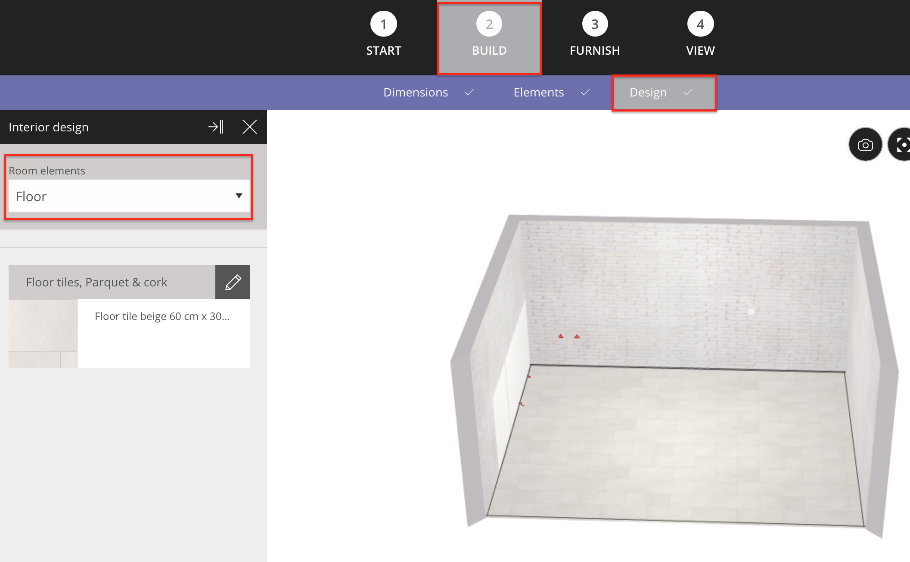The width and height of the screenshot is (910, 562).
Task: Expand Floor tiles, Parquet & cork section
Action: pyautogui.click(x=112, y=282)
